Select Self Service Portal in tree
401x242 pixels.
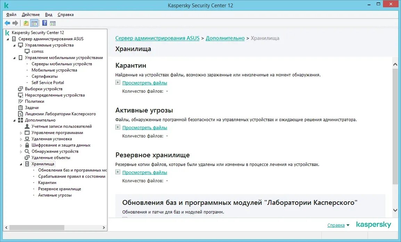click(x=48, y=83)
